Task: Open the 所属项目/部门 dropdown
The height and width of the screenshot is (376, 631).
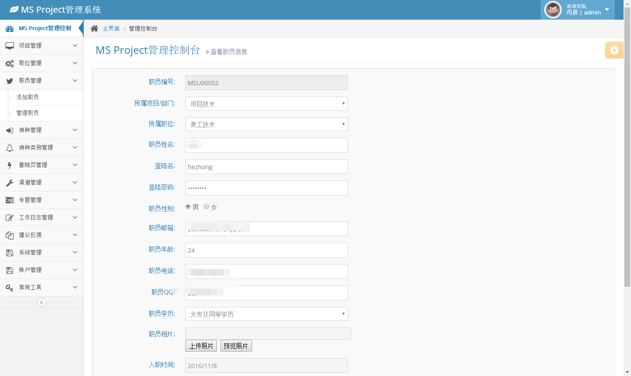Action: point(266,104)
